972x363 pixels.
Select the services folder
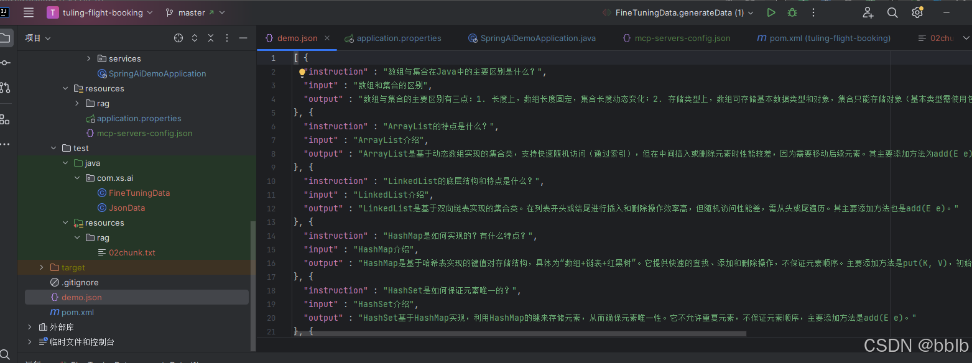click(124, 58)
